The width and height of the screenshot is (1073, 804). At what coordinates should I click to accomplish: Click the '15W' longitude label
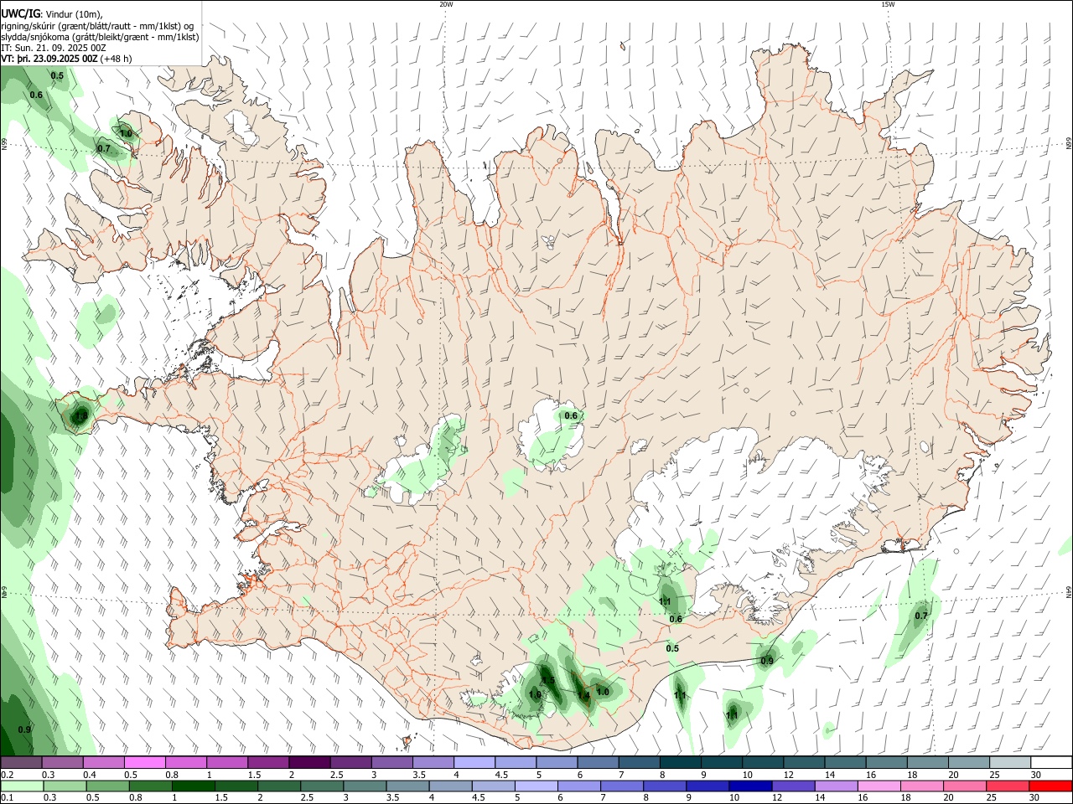pyautogui.click(x=888, y=4)
